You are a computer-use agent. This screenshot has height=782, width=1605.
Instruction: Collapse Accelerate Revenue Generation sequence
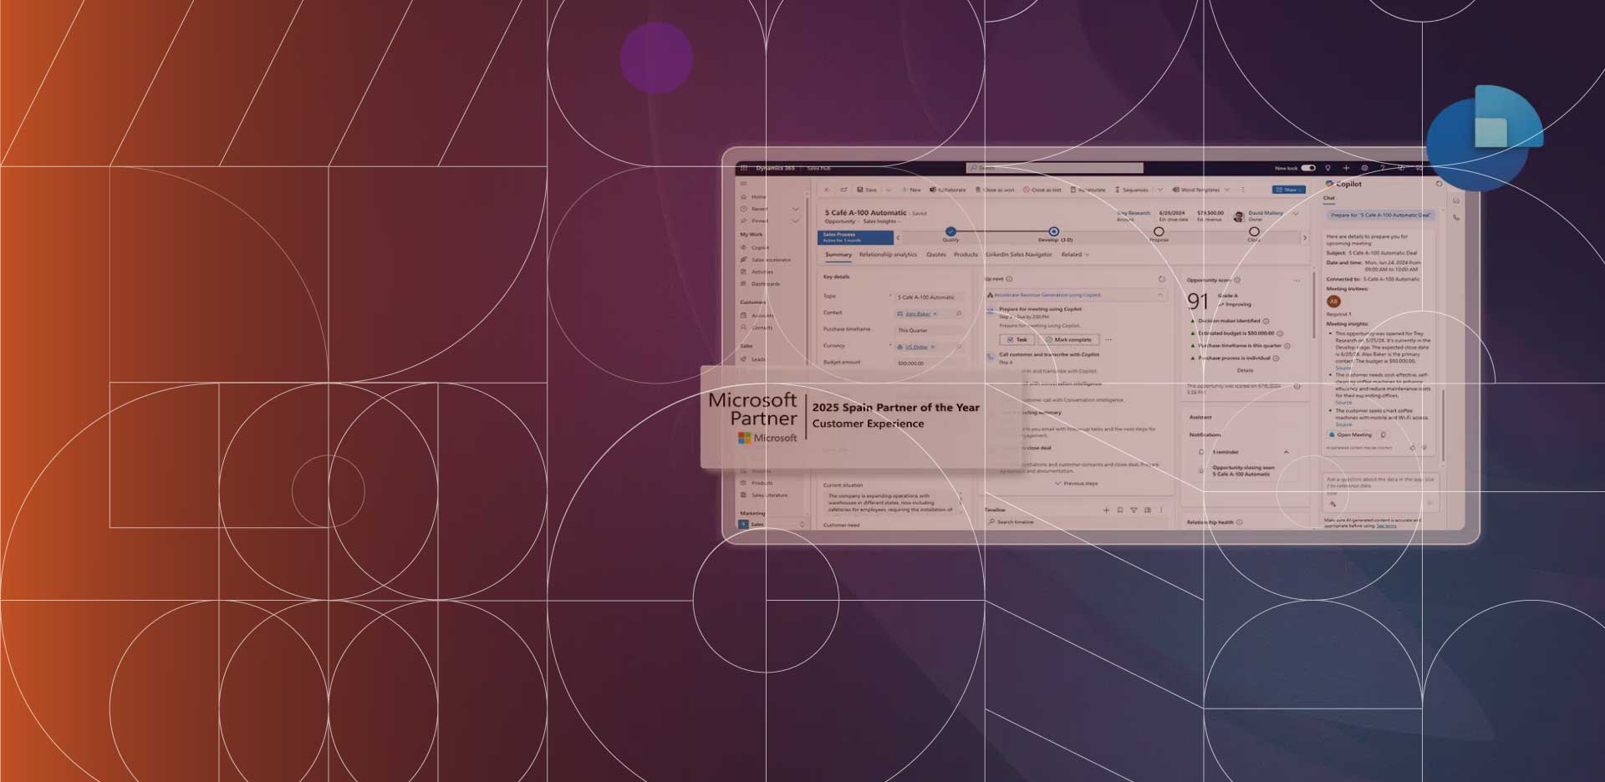(1160, 295)
